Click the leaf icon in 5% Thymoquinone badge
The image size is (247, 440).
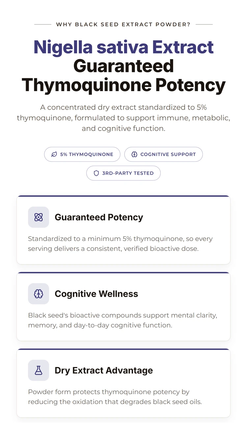[54, 154]
